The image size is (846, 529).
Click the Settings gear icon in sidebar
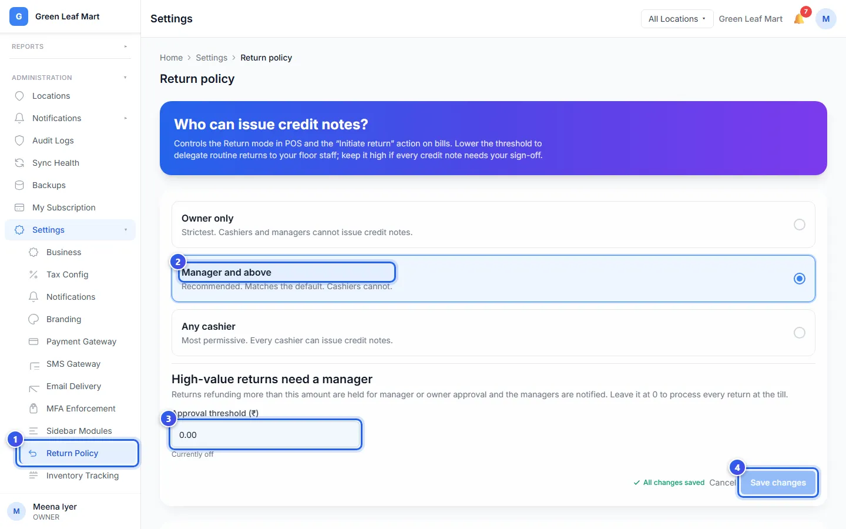(x=19, y=230)
